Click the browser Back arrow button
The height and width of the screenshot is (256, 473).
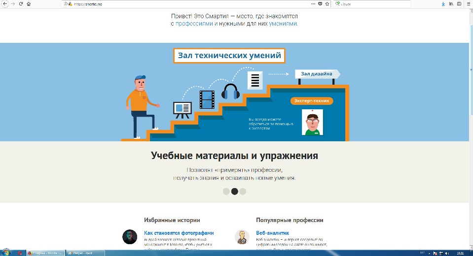pyautogui.click(x=5, y=3)
